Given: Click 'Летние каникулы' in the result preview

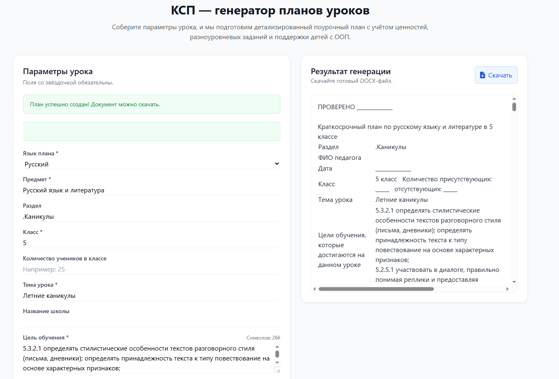Looking at the screenshot, I should pos(401,200).
